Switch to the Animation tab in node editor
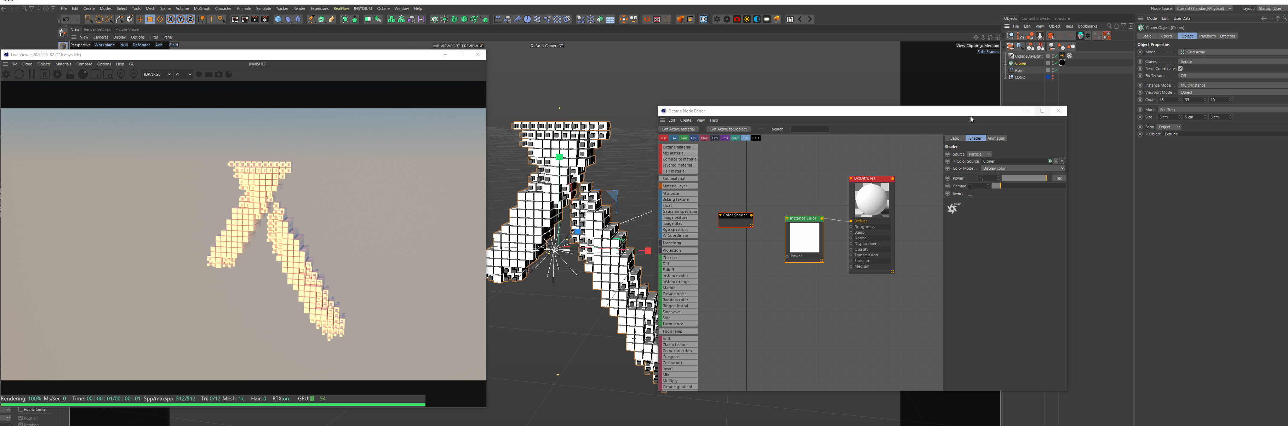 coord(996,138)
